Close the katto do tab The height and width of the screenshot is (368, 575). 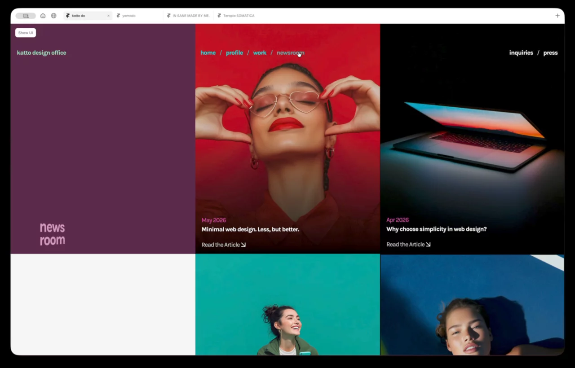(x=108, y=16)
